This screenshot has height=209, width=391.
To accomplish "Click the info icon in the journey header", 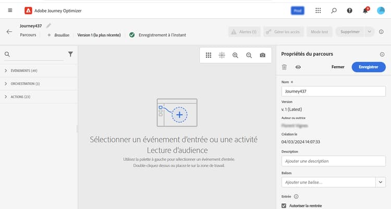I will 381,32.
